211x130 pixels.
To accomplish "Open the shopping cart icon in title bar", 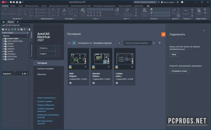I will (x=178, y=2).
